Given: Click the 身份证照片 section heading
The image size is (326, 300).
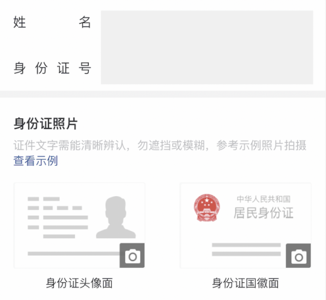Looking at the screenshot, I should click(x=45, y=124).
